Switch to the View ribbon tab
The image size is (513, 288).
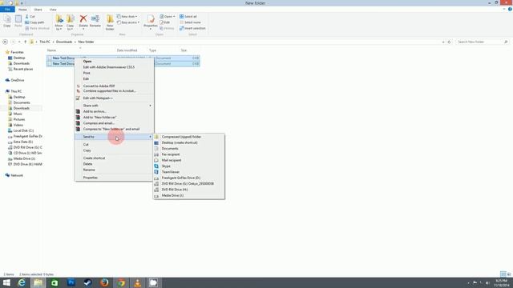pyautogui.click(x=53, y=10)
